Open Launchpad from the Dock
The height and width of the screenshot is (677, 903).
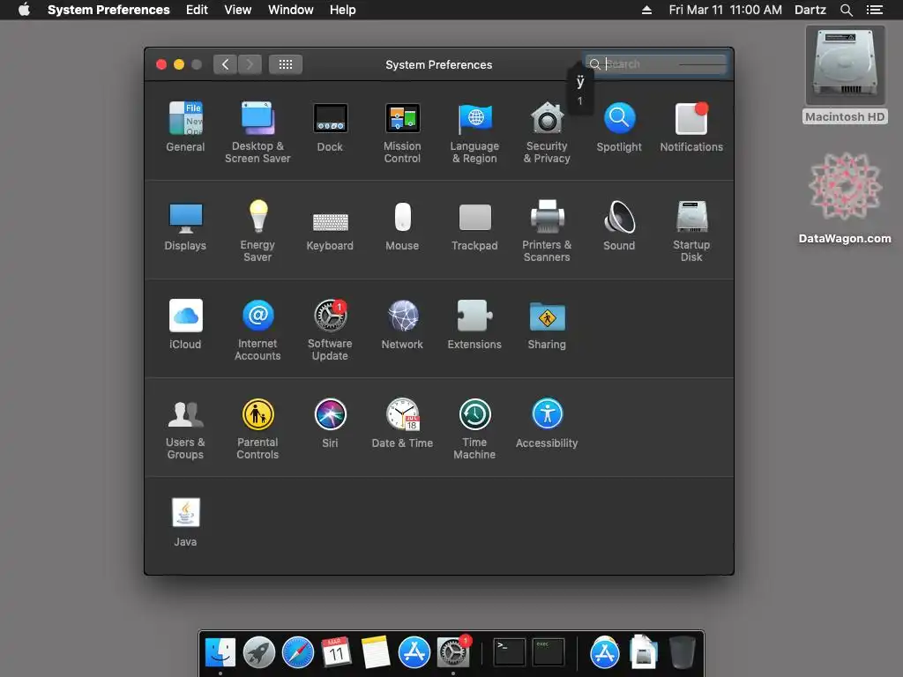[x=259, y=652]
